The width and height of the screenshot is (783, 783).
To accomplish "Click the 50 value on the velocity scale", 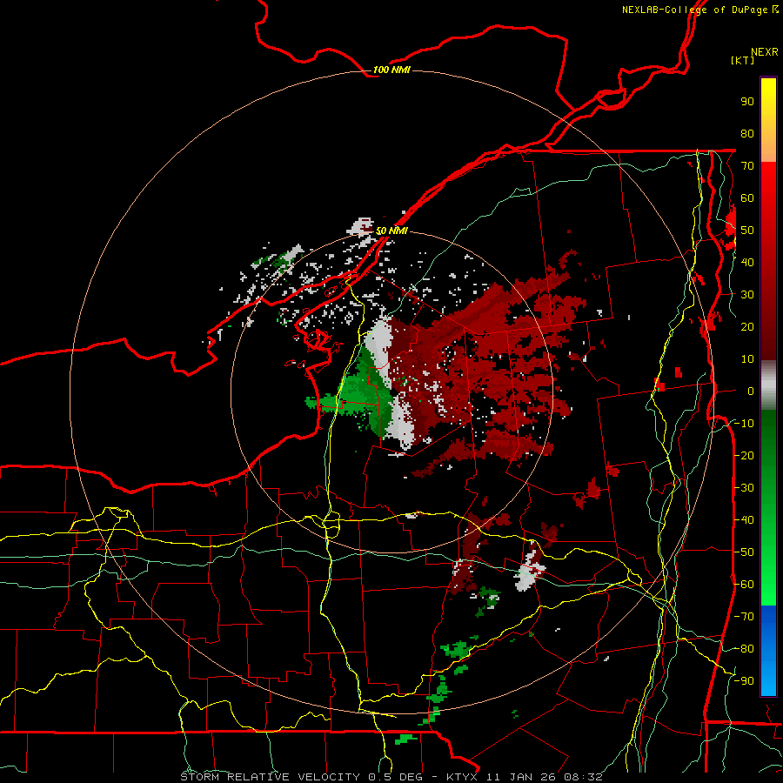I will pyautogui.click(x=747, y=231).
